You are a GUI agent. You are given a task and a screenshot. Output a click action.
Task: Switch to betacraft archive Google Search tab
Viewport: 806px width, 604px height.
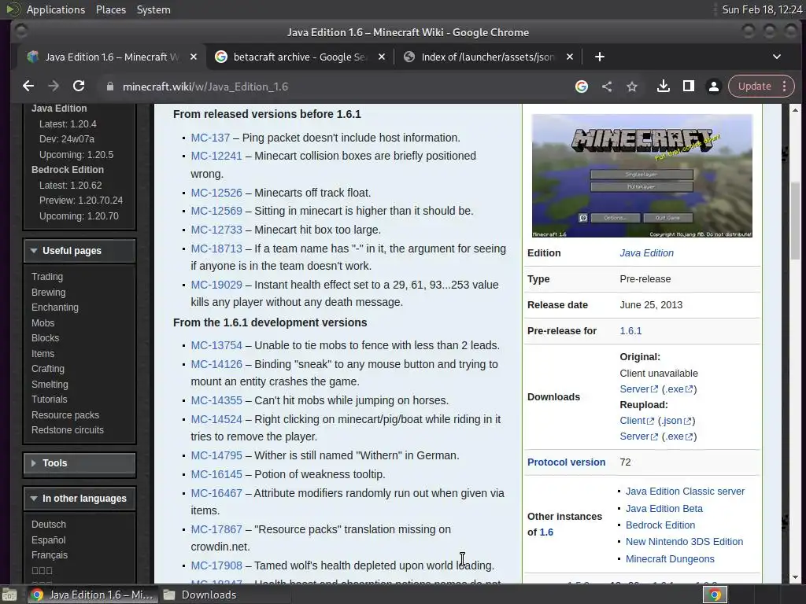point(300,57)
